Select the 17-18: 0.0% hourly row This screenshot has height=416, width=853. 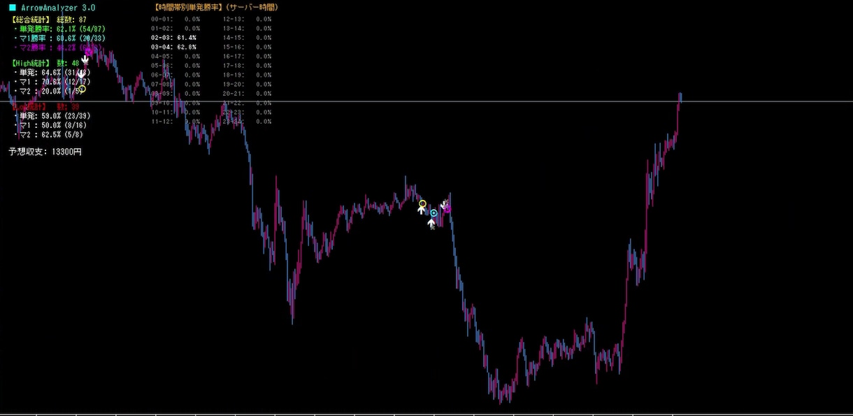click(247, 65)
